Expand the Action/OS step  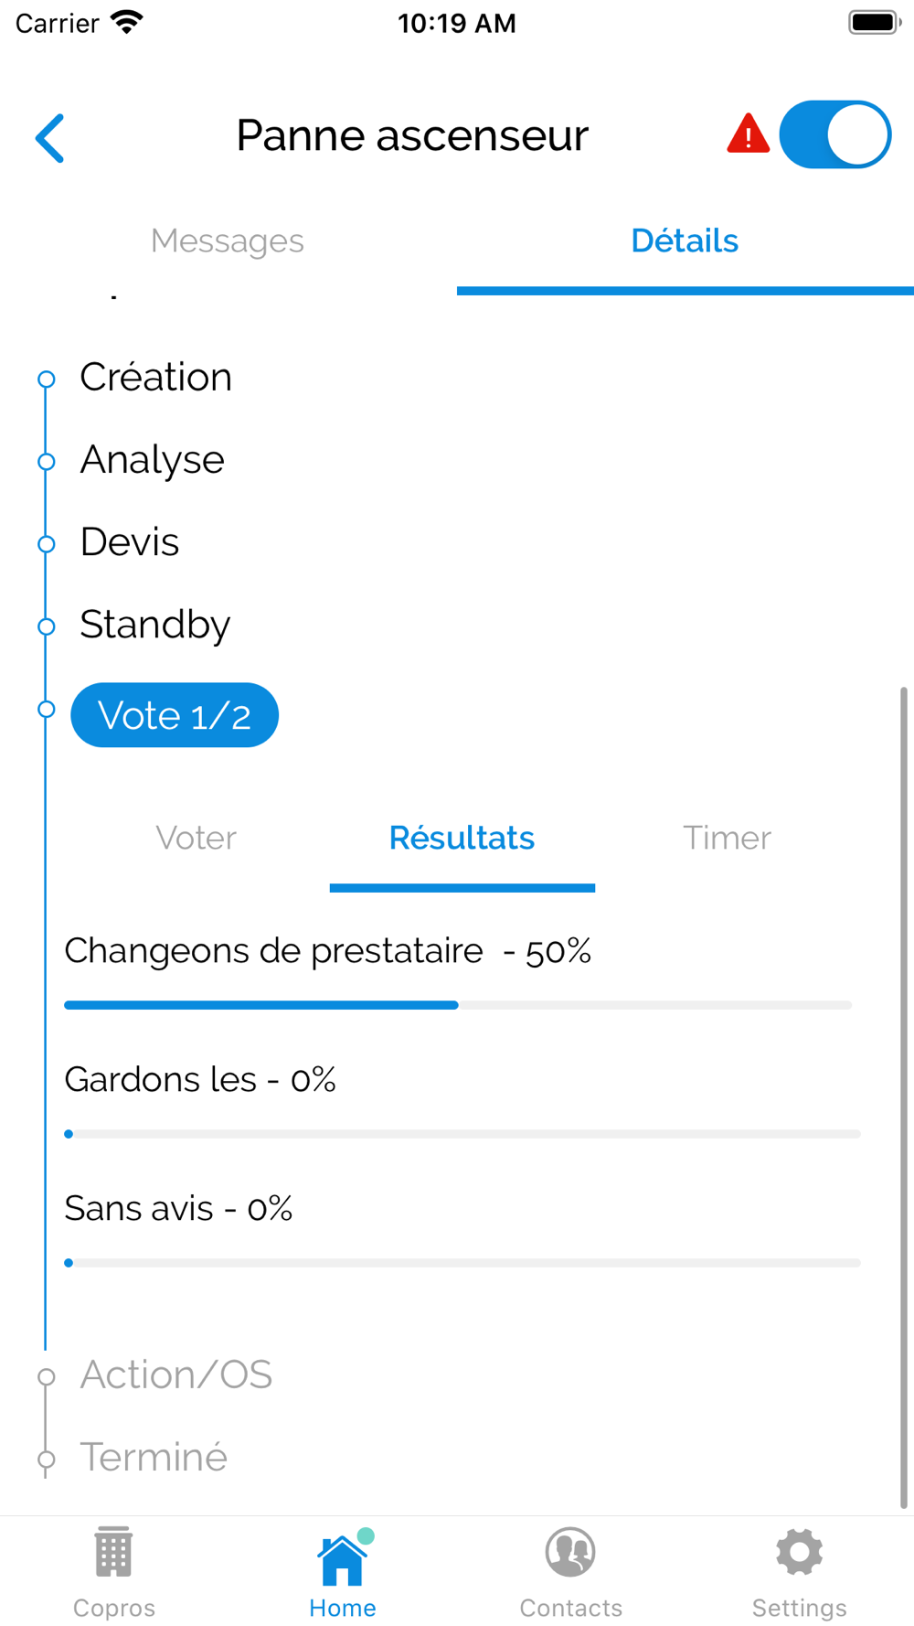coord(176,1375)
